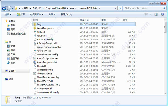Screen dimensions: 168x106
Task: Select the AxImageMagick.dll file icon
Action: coord(35,43)
